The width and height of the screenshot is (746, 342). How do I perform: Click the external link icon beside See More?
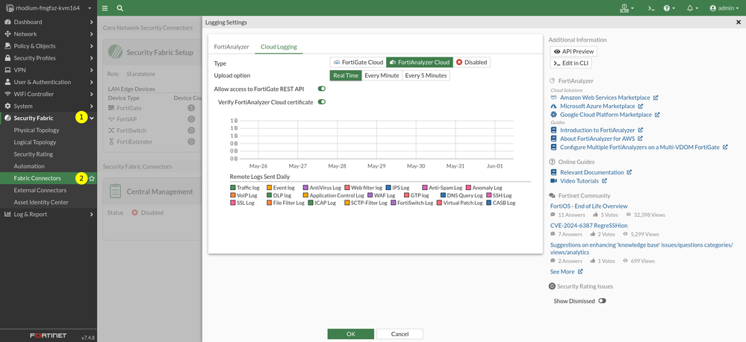pos(580,272)
